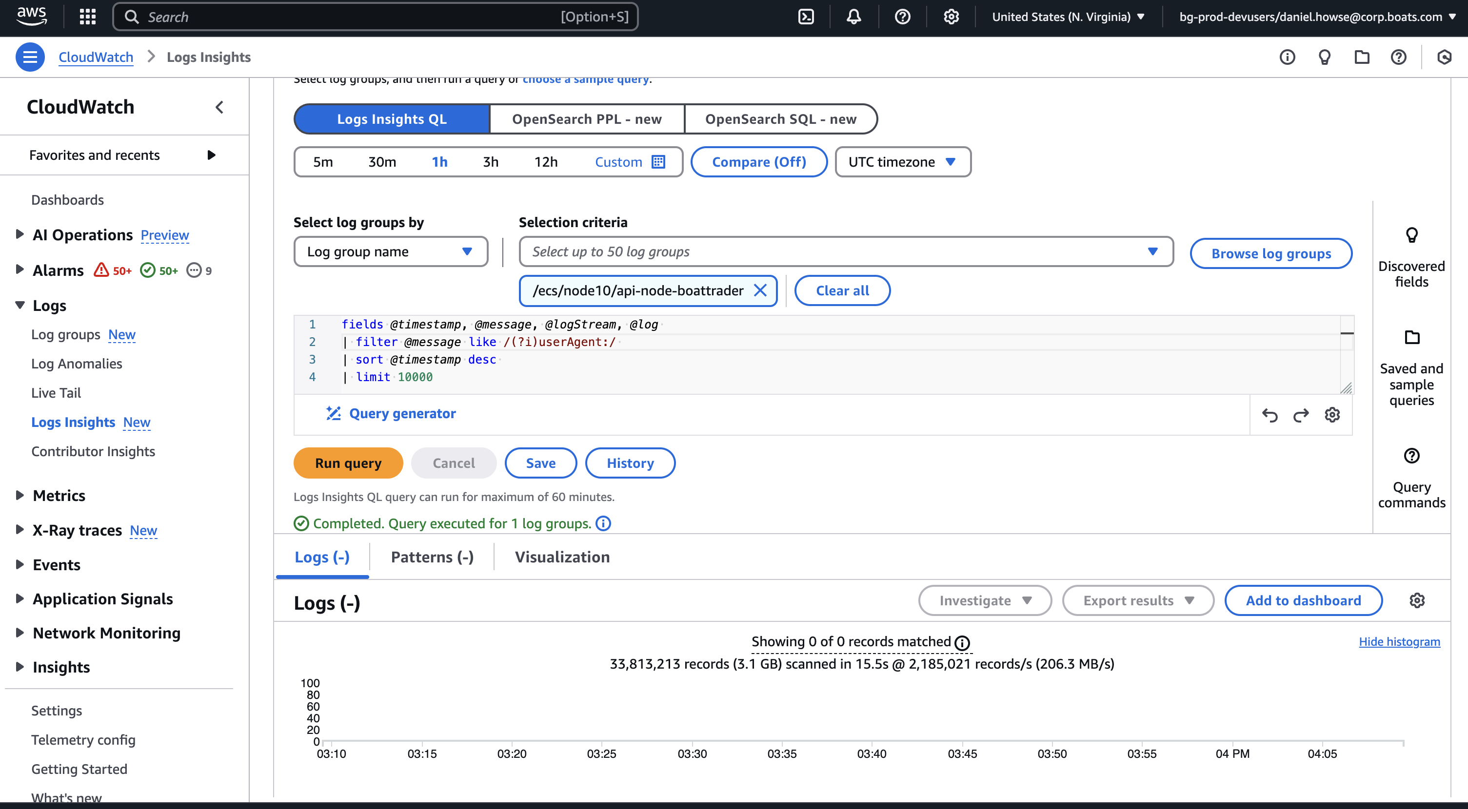Open UTC timezone dropdown
Viewport: 1468px width, 809px height.
click(903, 162)
